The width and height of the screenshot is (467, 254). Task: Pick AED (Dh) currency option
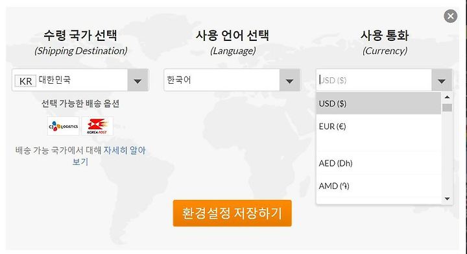379,163
